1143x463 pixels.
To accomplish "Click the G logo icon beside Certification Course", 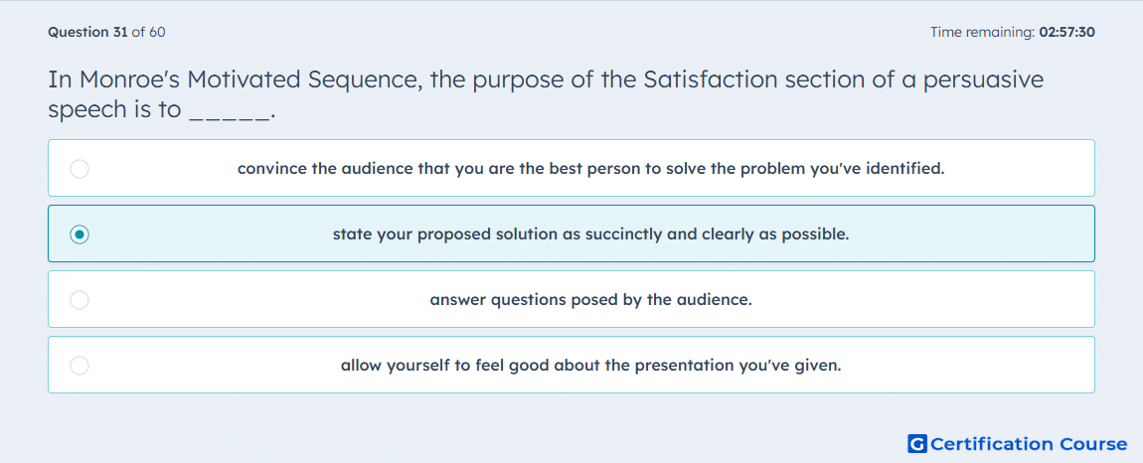I will click(917, 443).
